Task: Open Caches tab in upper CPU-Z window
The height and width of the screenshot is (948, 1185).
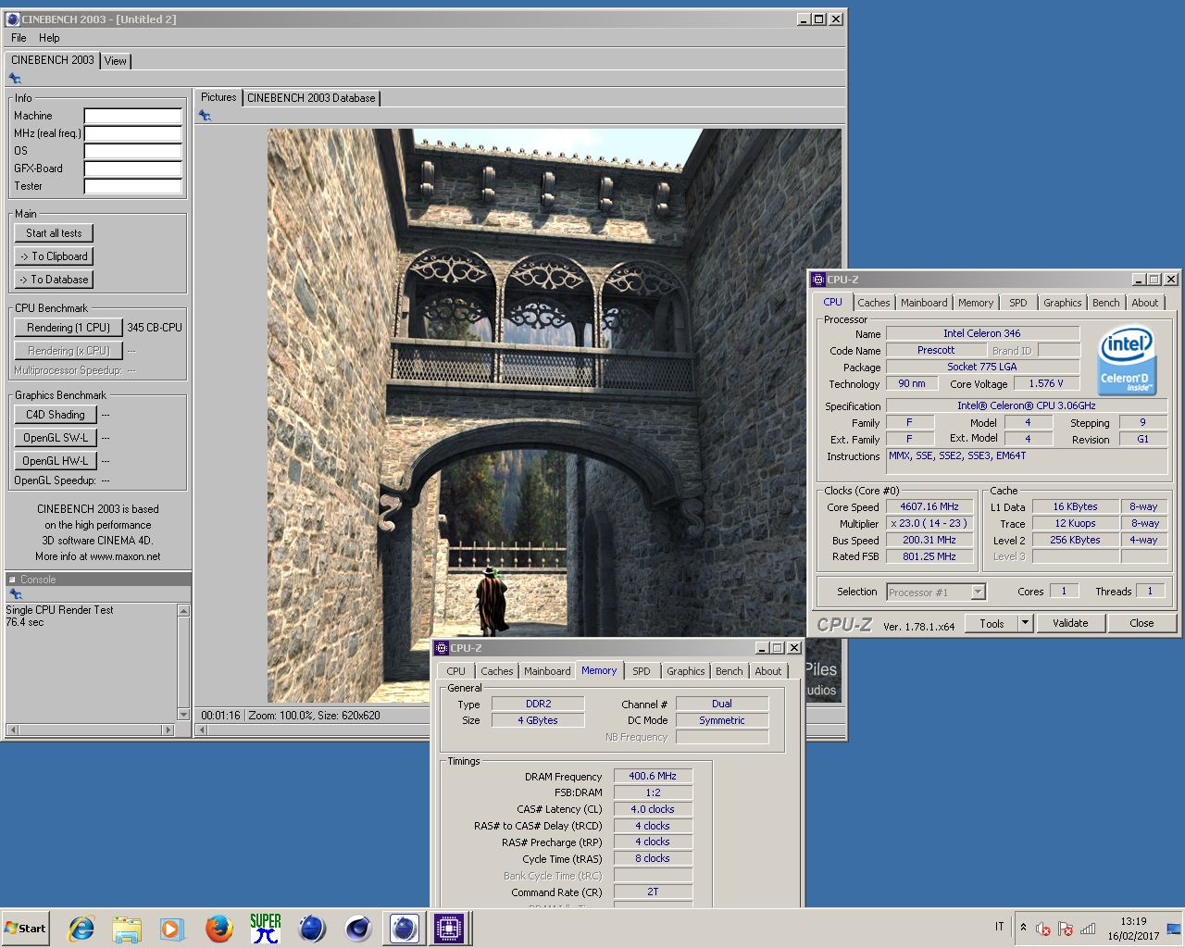Action: pyautogui.click(x=873, y=303)
